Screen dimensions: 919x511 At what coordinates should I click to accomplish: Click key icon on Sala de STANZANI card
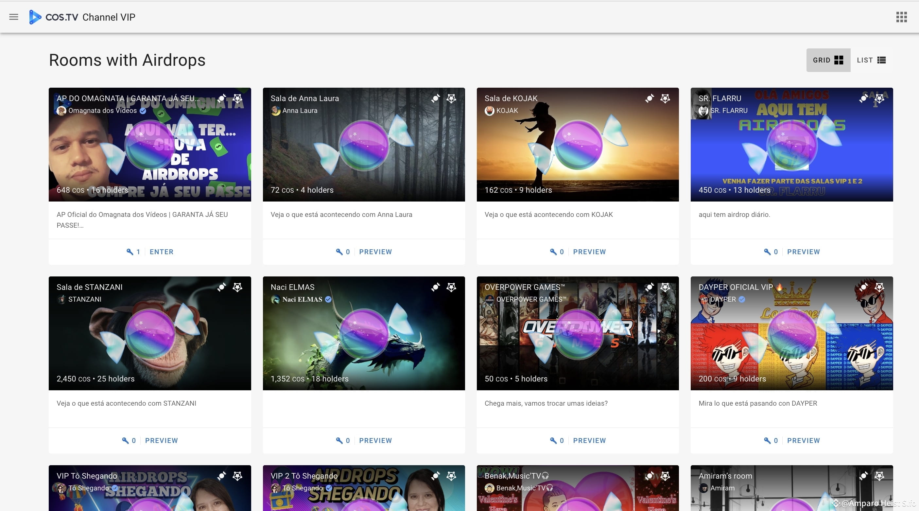pyautogui.click(x=125, y=440)
